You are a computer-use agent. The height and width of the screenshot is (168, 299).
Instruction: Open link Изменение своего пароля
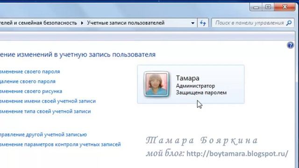pos(30,71)
